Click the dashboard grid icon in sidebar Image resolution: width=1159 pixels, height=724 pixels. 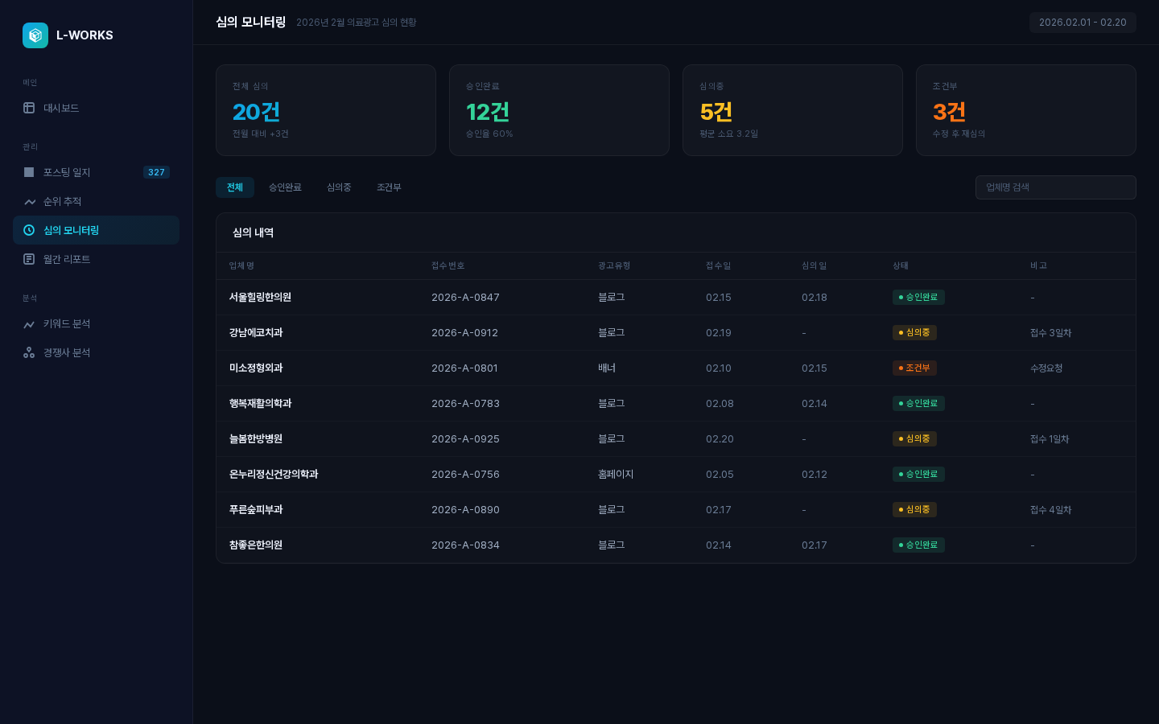[x=29, y=108]
